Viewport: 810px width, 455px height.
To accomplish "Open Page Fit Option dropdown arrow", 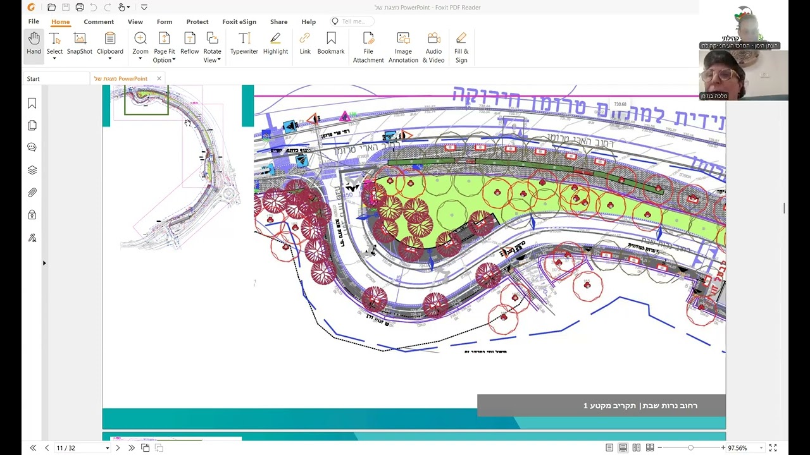I will tap(174, 61).
